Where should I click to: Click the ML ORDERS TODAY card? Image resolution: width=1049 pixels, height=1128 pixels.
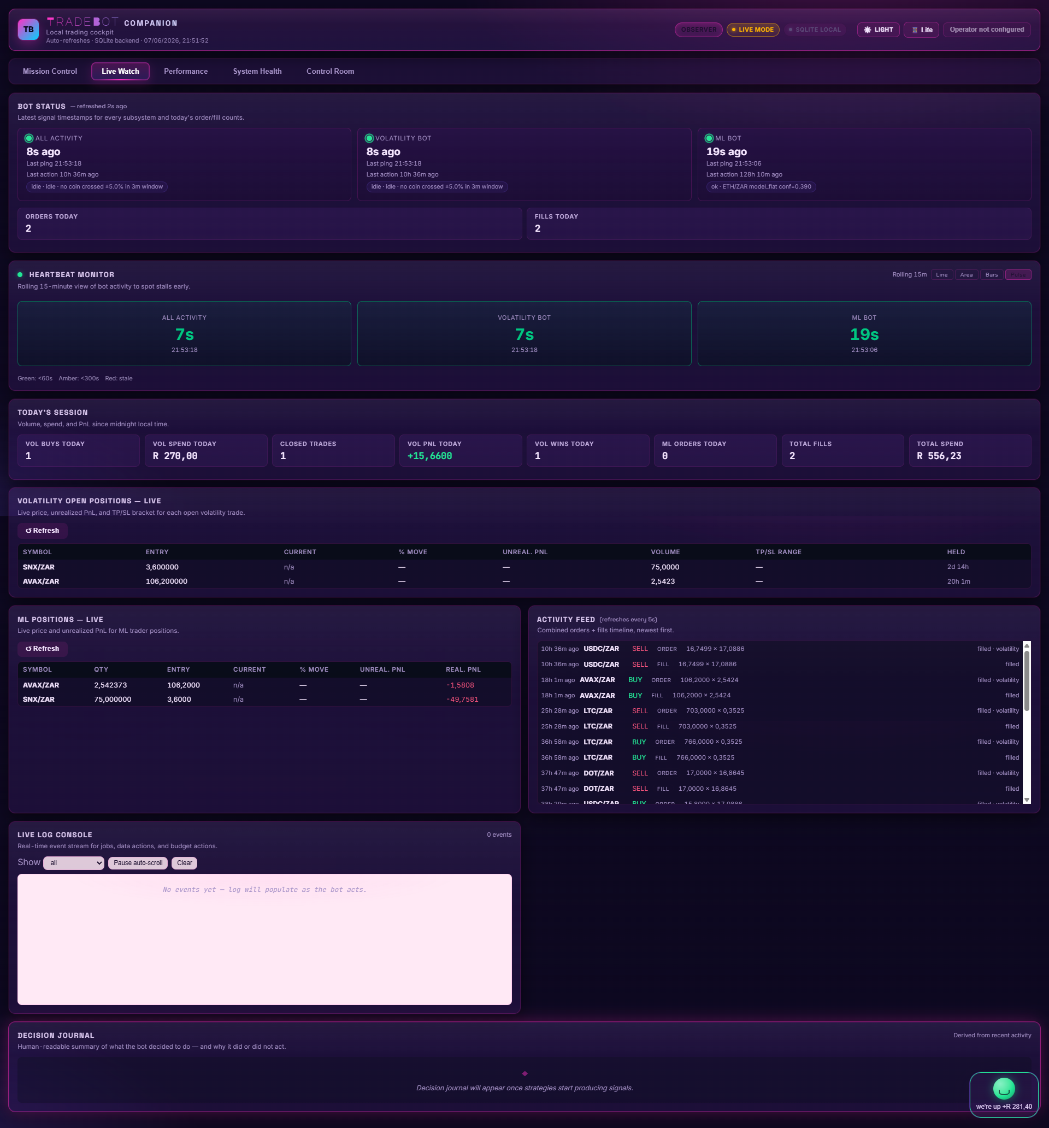click(x=715, y=450)
